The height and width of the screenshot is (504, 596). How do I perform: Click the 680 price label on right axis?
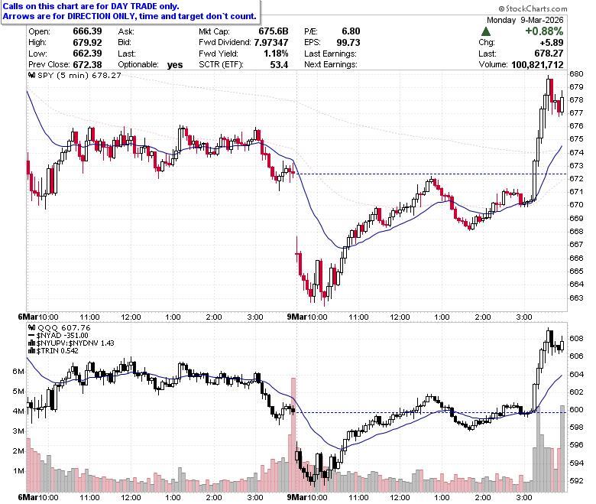pyautogui.click(x=576, y=73)
